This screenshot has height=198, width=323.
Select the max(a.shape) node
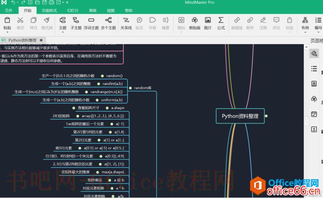click(x=113, y=172)
